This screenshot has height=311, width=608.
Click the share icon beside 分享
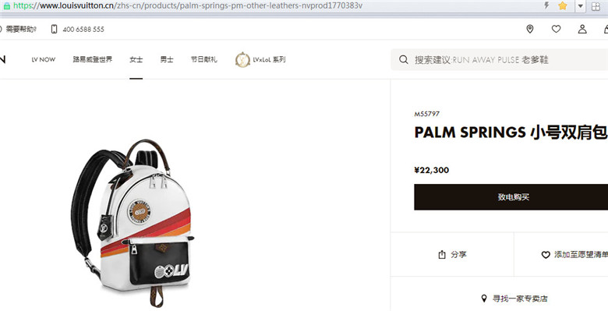click(x=442, y=254)
